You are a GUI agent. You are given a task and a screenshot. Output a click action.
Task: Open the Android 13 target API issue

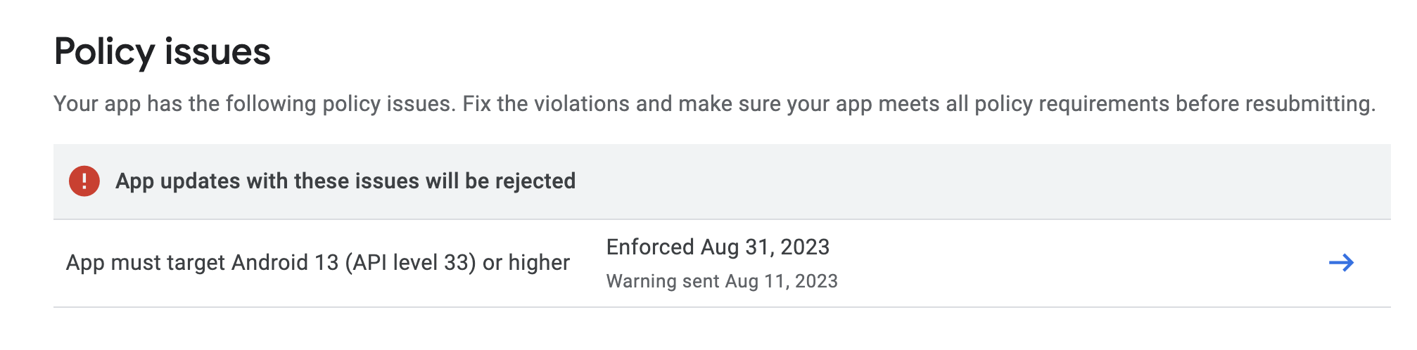coord(317,263)
